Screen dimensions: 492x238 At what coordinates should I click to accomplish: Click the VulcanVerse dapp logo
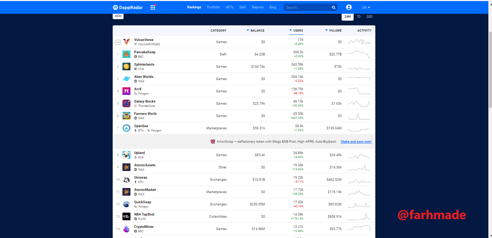[x=126, y=42]
